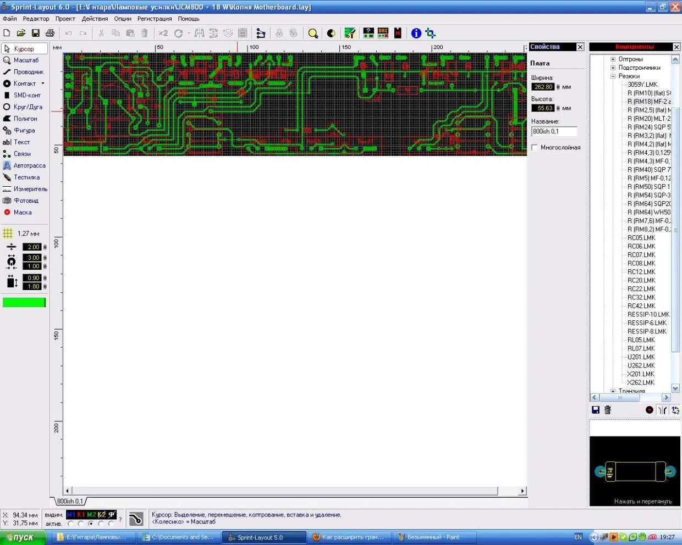Open the 1,27 мм grid size menu
Viewport: 682px width, 545px height.
pos(22,233)
